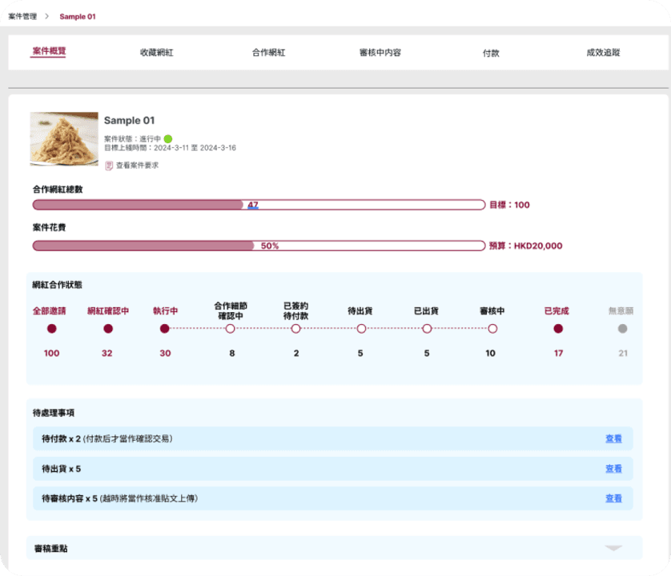Image resolution: width=671 pixels, height=576 pixels.
Task: Click the document icon beside 查看案件要求
Action: pyautogui.click(x=109, y=166)
